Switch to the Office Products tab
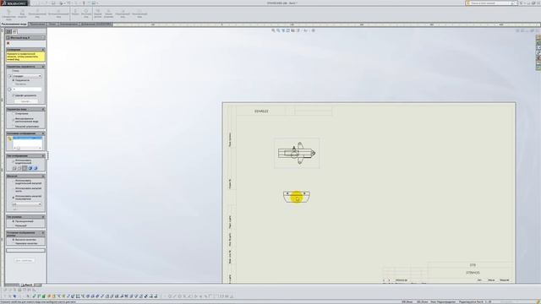This screenshot has width=541, height=304. point(96,24)
